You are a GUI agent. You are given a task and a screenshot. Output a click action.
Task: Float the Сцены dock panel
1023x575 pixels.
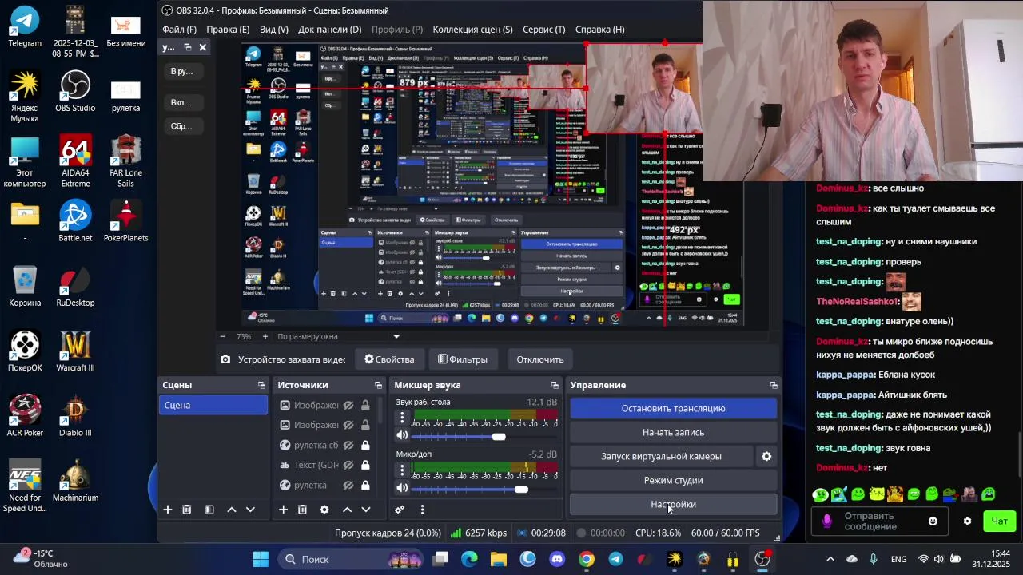click(261, 385)
